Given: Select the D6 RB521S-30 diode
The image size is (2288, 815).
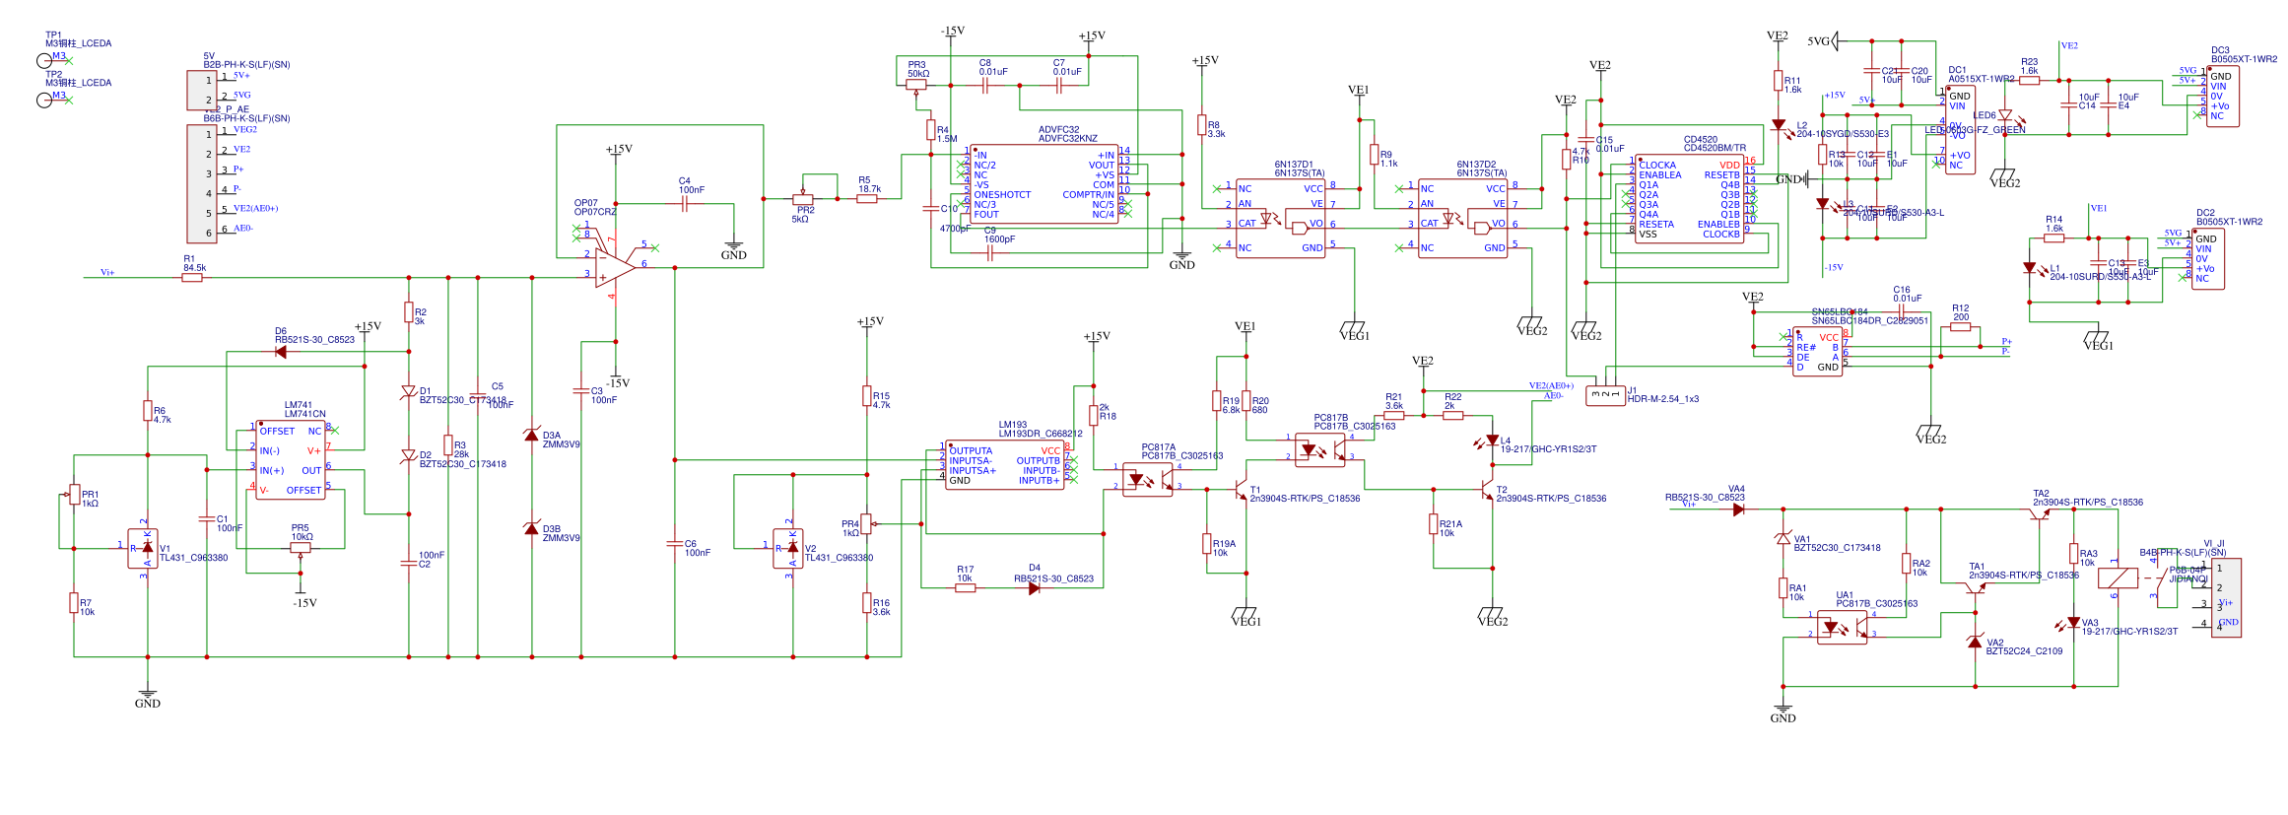Looking at the screenshot, I should [x=281, y=352].
